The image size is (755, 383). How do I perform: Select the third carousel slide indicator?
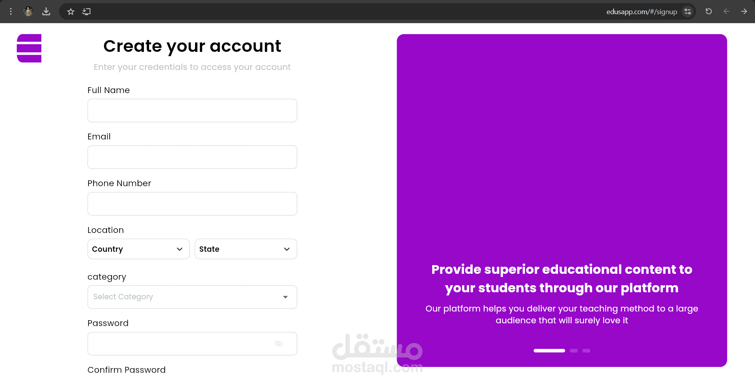coord(586,351)
